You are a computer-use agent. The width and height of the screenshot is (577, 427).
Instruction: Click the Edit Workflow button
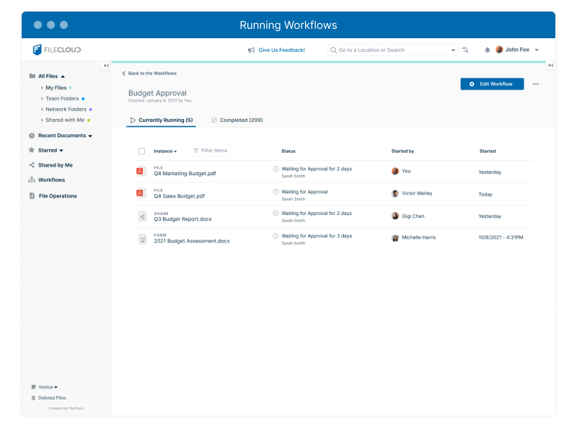pos(492,84)
